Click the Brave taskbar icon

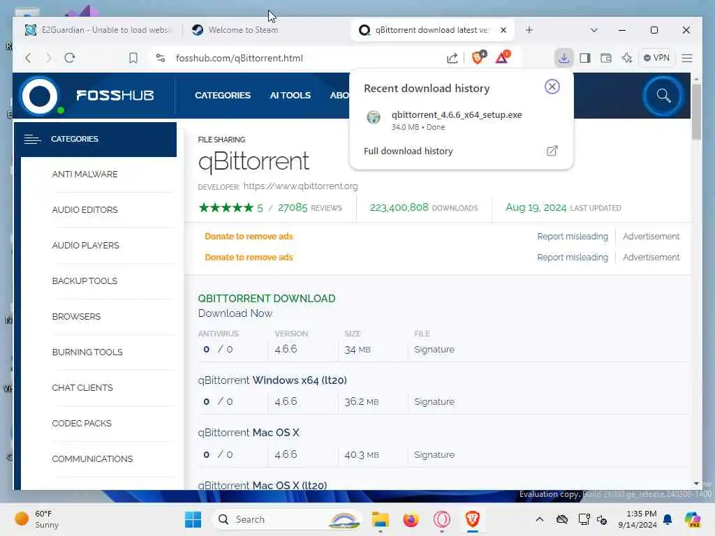pos(473,519)
